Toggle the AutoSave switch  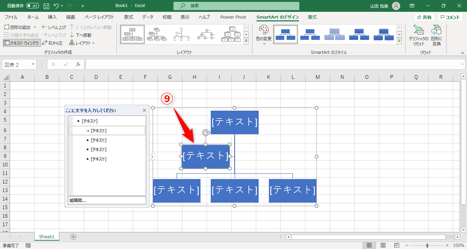(33, 6)
